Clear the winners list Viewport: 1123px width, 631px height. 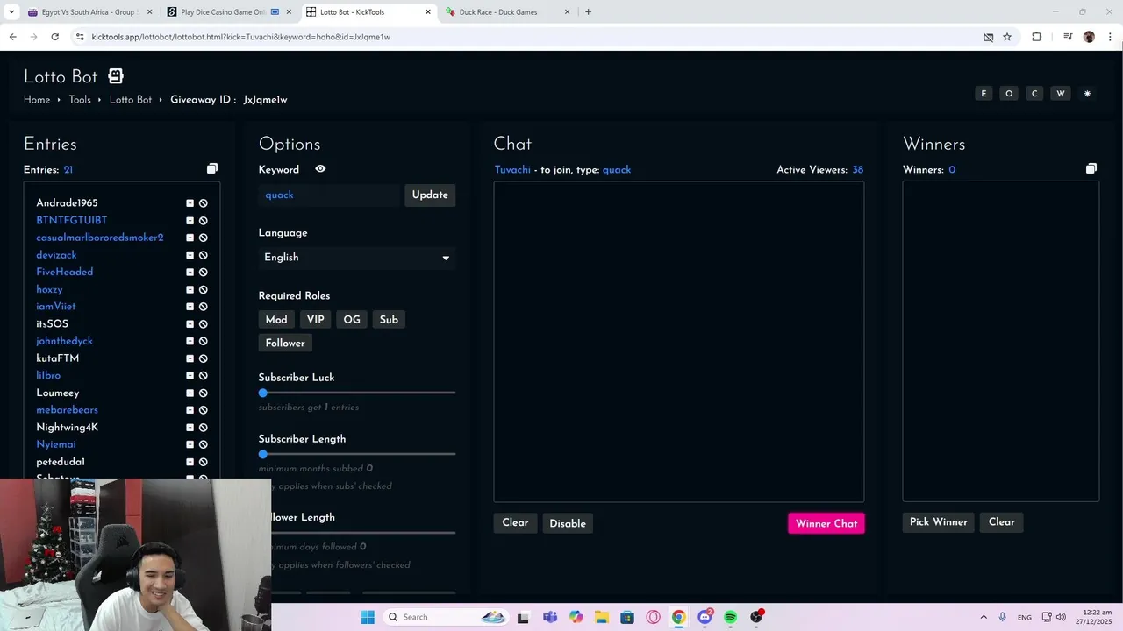click(x=1001, y=522)
